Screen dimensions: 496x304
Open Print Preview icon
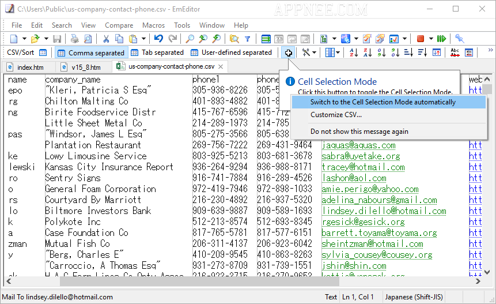click(88, 39)
